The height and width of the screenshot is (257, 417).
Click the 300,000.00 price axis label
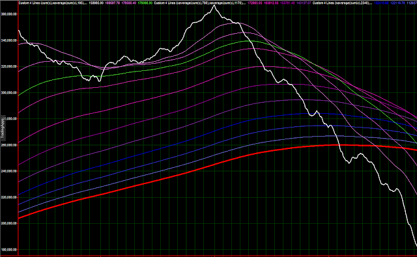coord(9,92)
